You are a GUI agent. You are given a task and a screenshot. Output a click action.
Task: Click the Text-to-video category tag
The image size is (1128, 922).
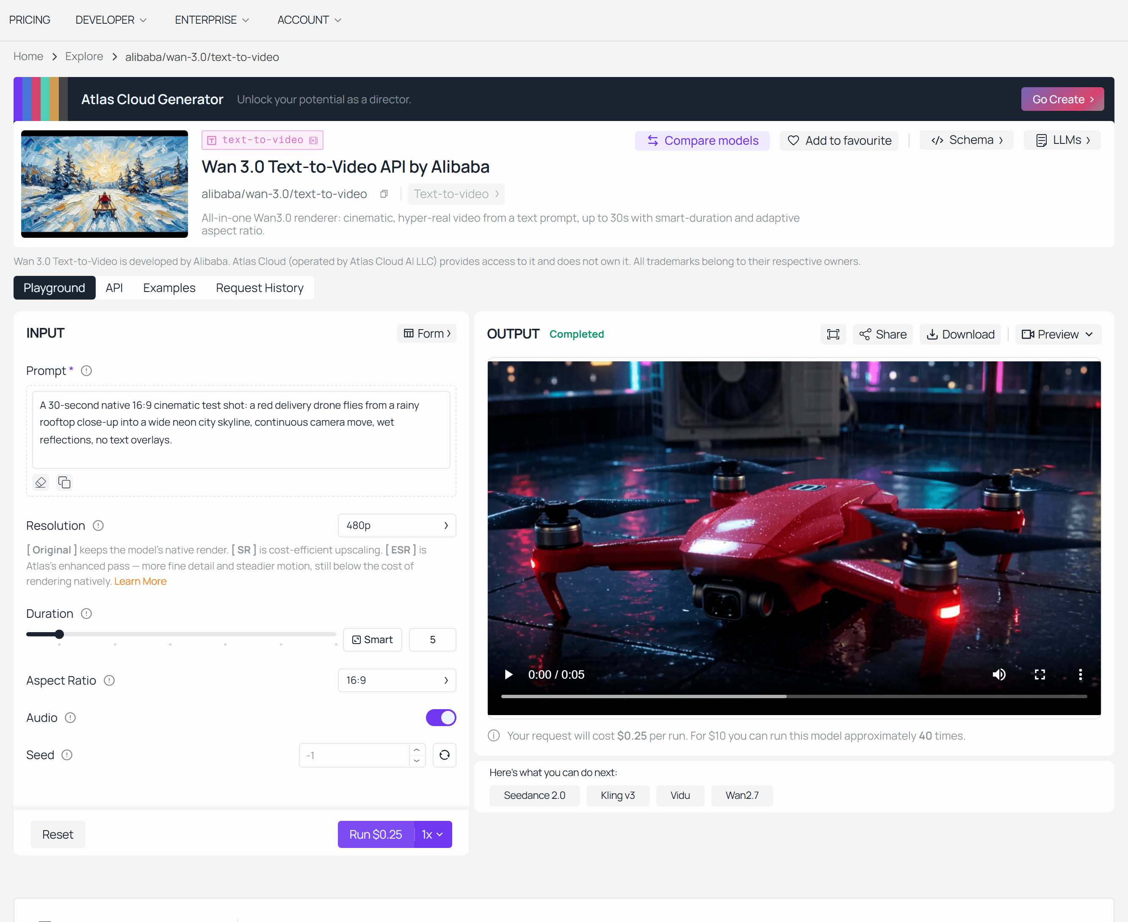pos(456,194)
